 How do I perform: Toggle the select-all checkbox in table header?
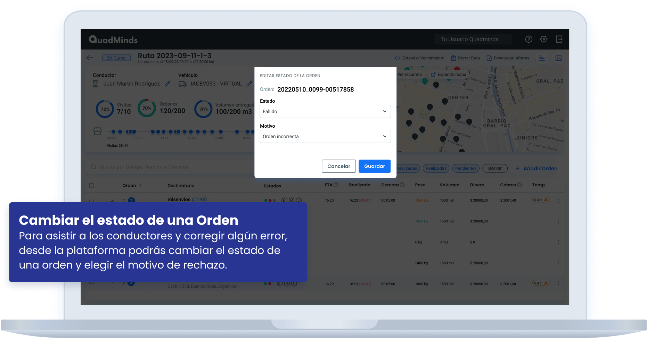92,186
